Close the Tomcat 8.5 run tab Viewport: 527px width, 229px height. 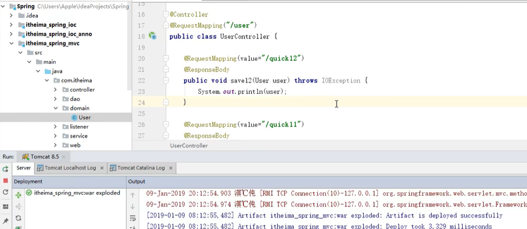63,157
